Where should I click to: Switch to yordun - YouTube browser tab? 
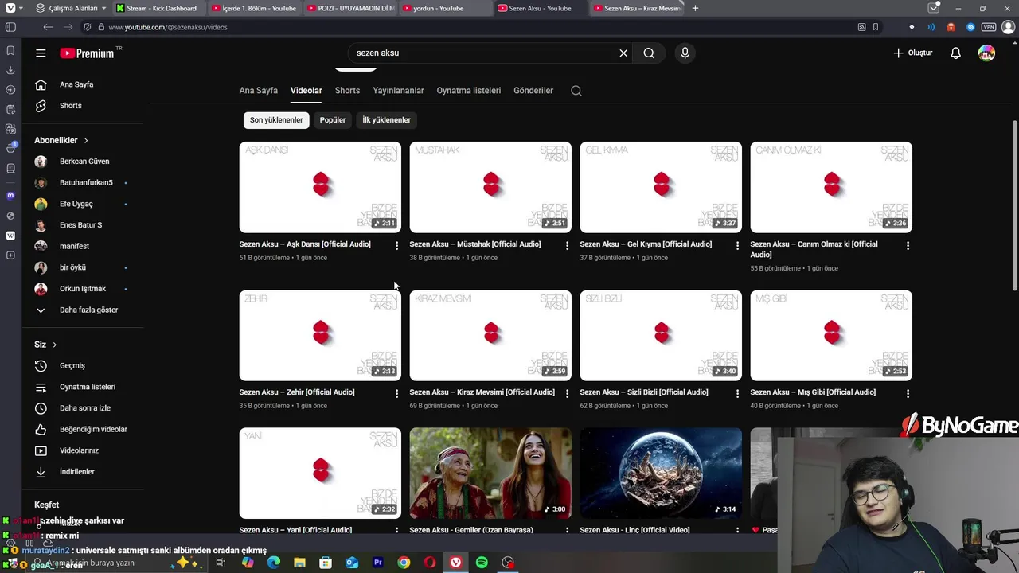pos(445,8)
